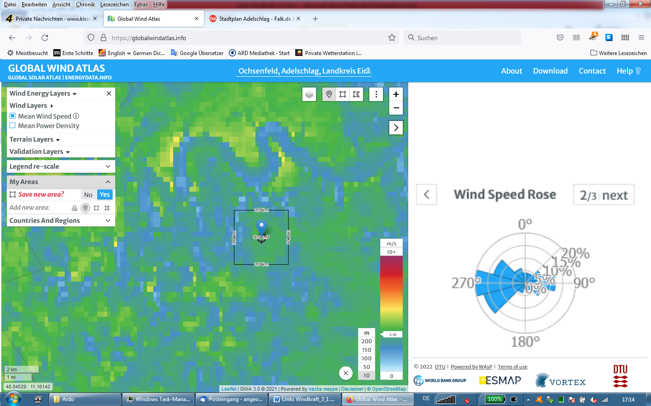This screenshot has height=406, width=651.
Task: Zoom out with the minus button
Action: pos(396,108)
